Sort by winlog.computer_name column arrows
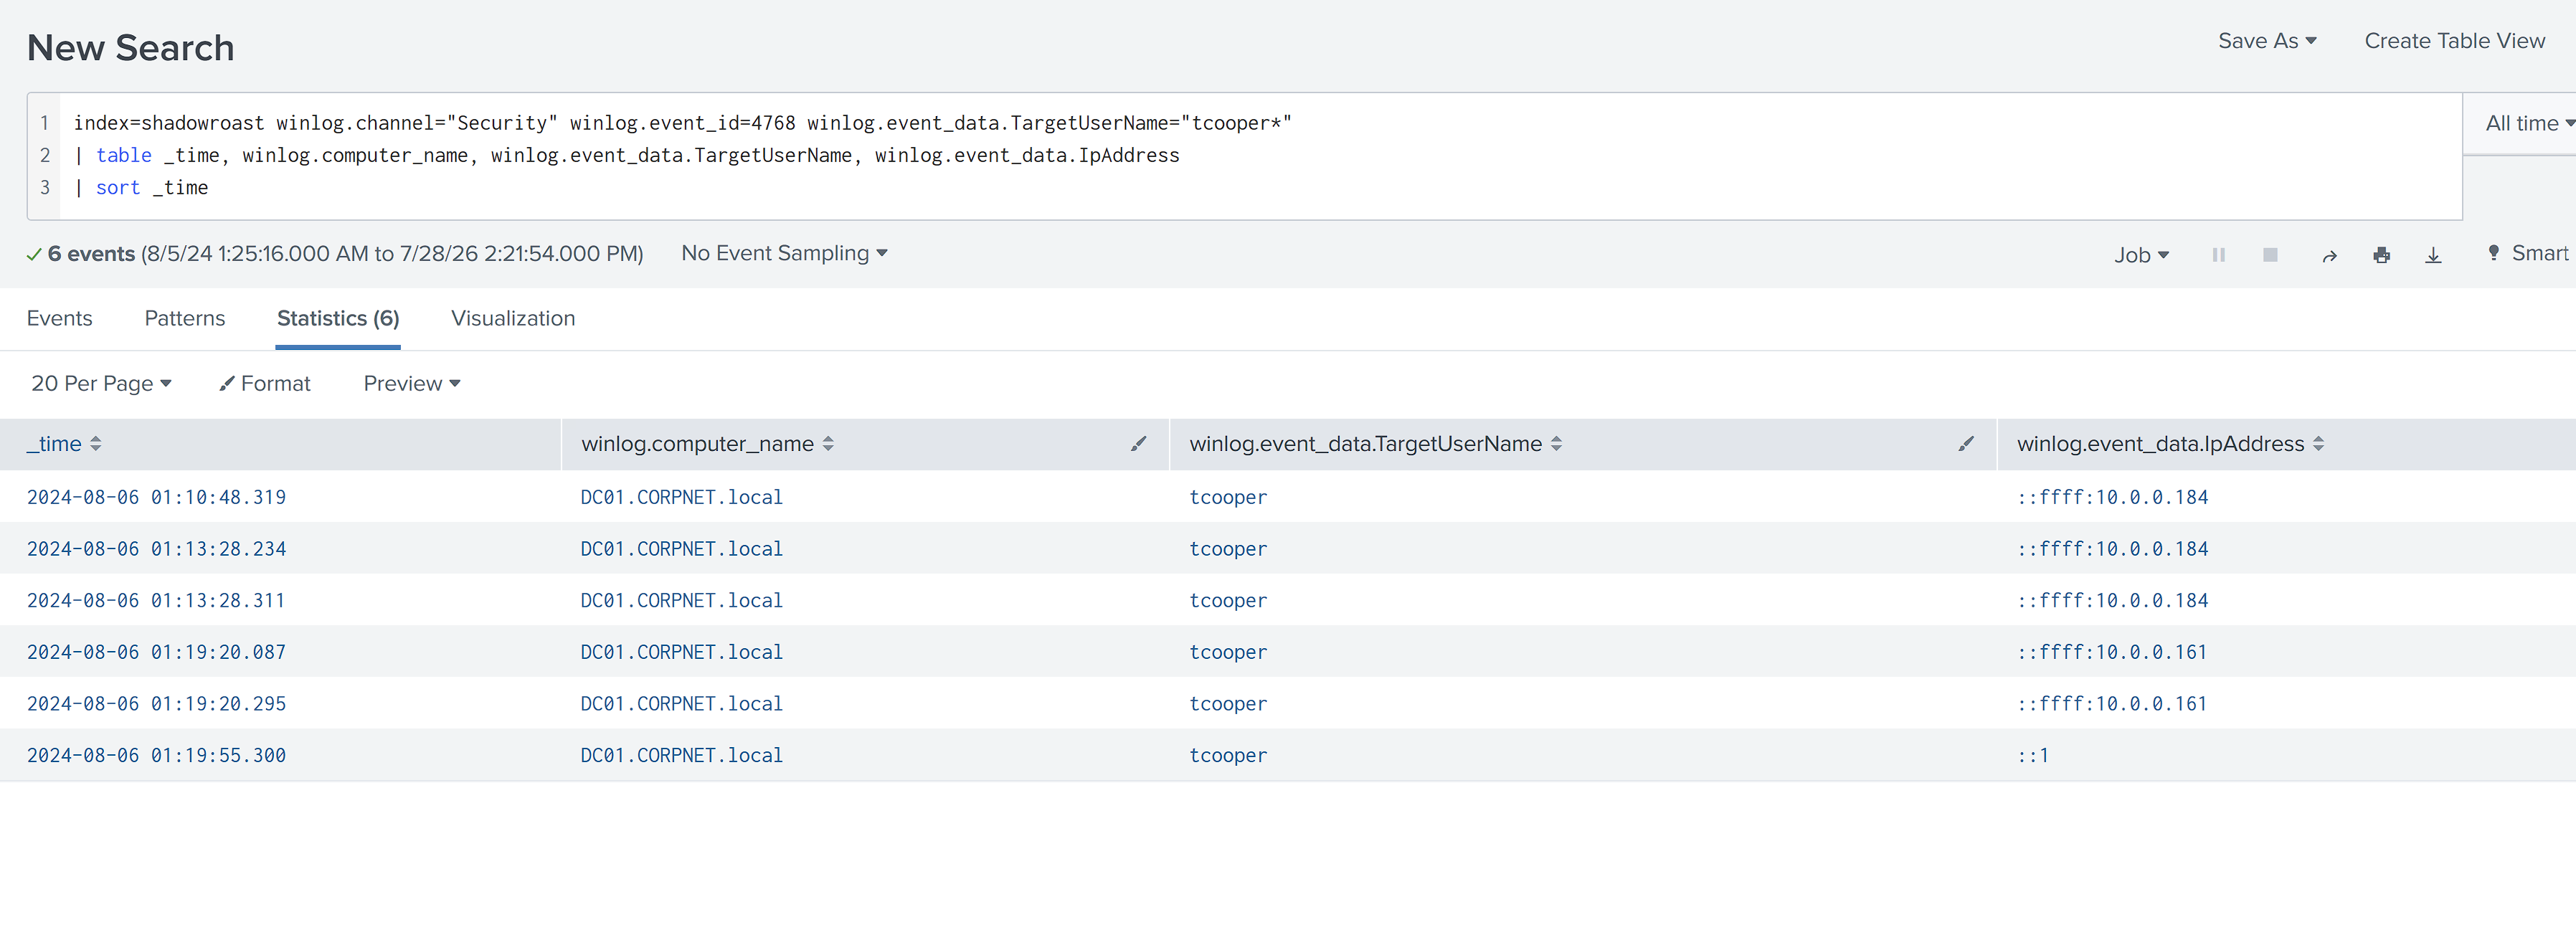This screenshot has height=950, width=2576. 828,444
